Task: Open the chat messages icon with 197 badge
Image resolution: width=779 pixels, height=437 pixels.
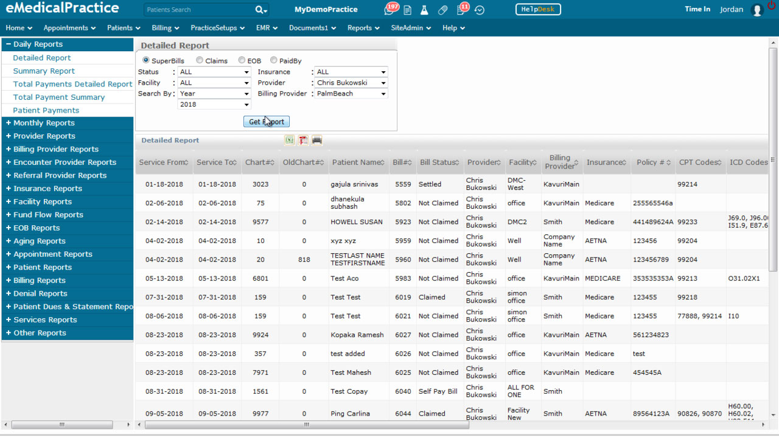Action: (389, 10)
